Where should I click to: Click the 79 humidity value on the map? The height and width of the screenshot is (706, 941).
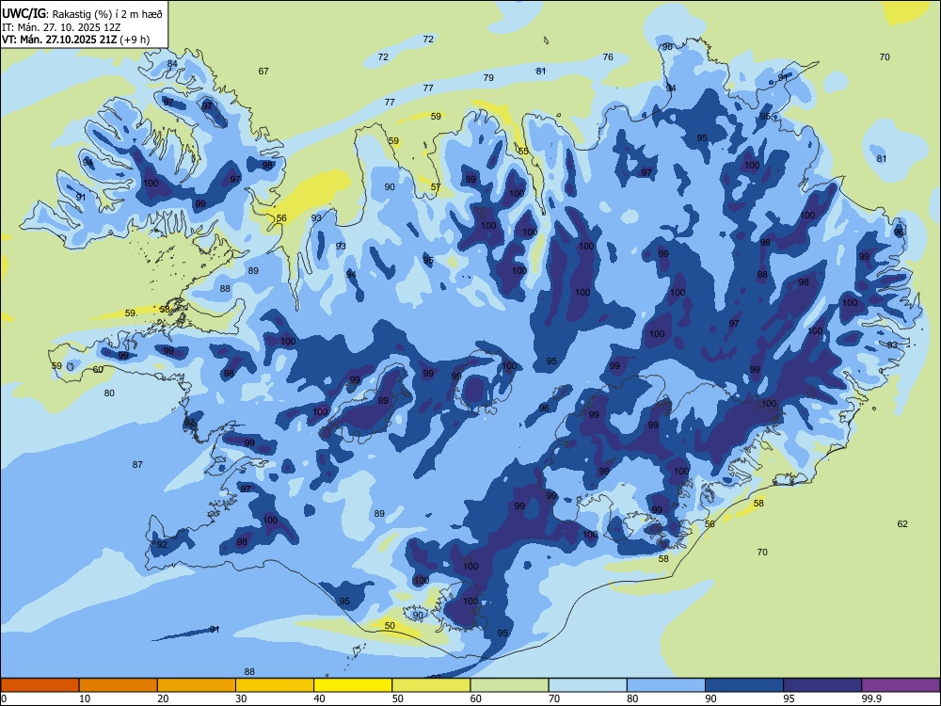click(488, 77)
